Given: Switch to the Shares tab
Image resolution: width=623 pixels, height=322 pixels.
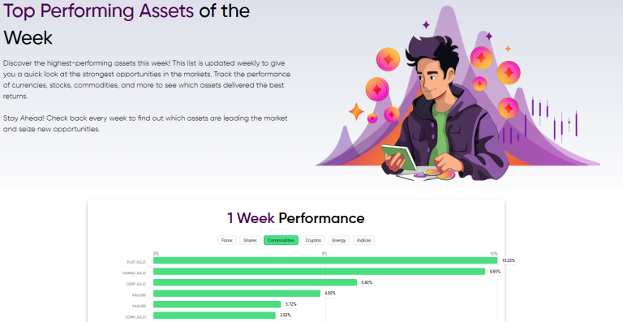Looking at the screenshot, I should pos(250,240).
